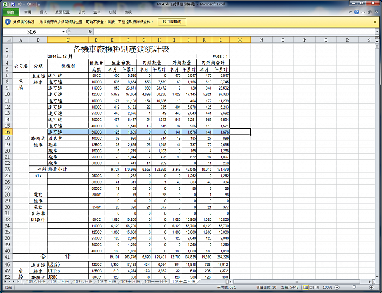The image size is (382, 293).
Task: Click the KD套件 category cell
Action: coord(38,219)
